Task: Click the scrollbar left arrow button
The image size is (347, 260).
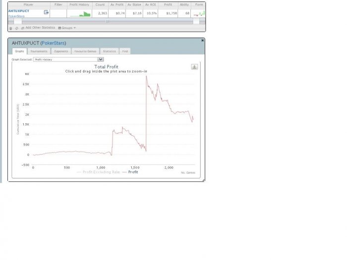Action: click(11, 21)
